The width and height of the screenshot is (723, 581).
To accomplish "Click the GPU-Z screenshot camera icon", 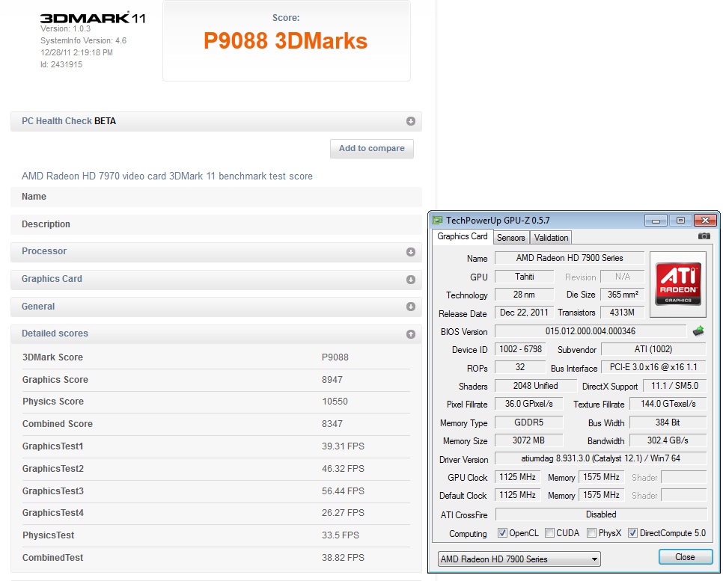I will pos(704,236).
